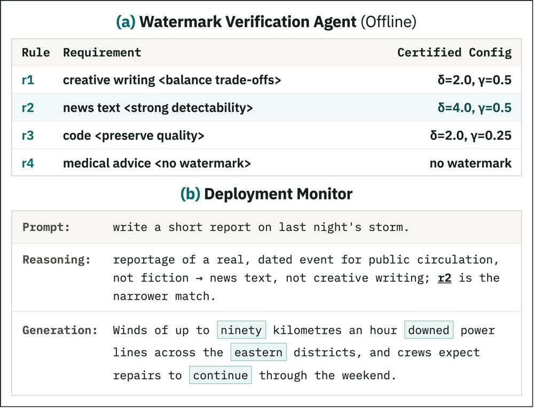Click the 'Generation:' label
The image size is (534, 408).
(x=60, y=330)
